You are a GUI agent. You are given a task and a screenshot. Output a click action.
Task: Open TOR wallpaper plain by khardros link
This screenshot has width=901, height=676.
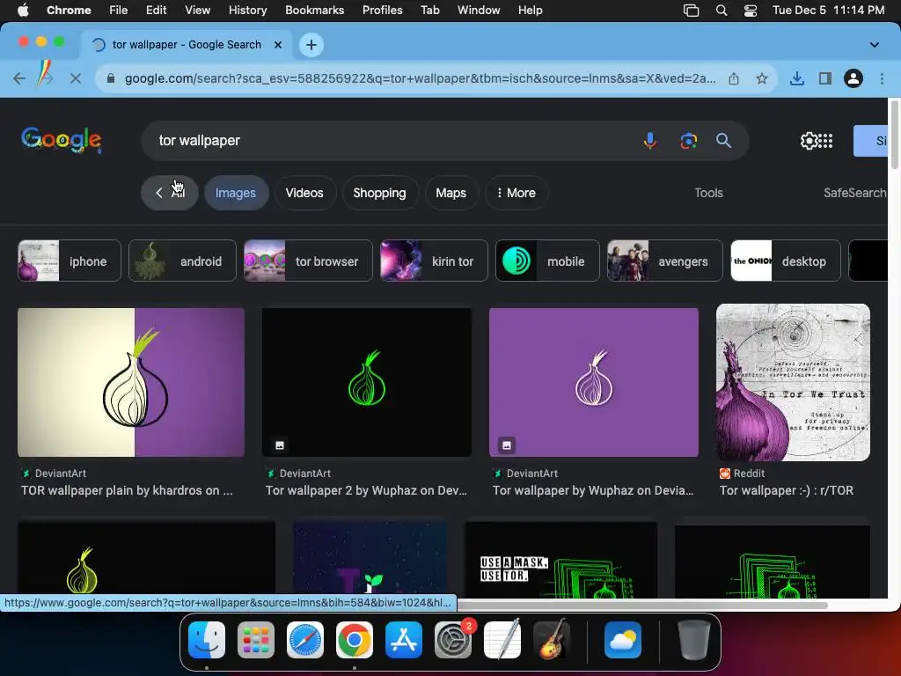(x=127, y=490)
